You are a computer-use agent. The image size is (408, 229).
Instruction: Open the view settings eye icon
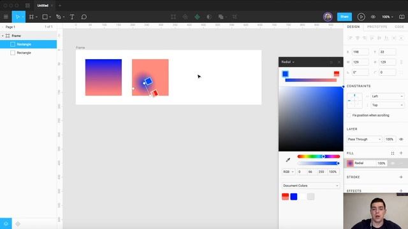pos(373,17)
